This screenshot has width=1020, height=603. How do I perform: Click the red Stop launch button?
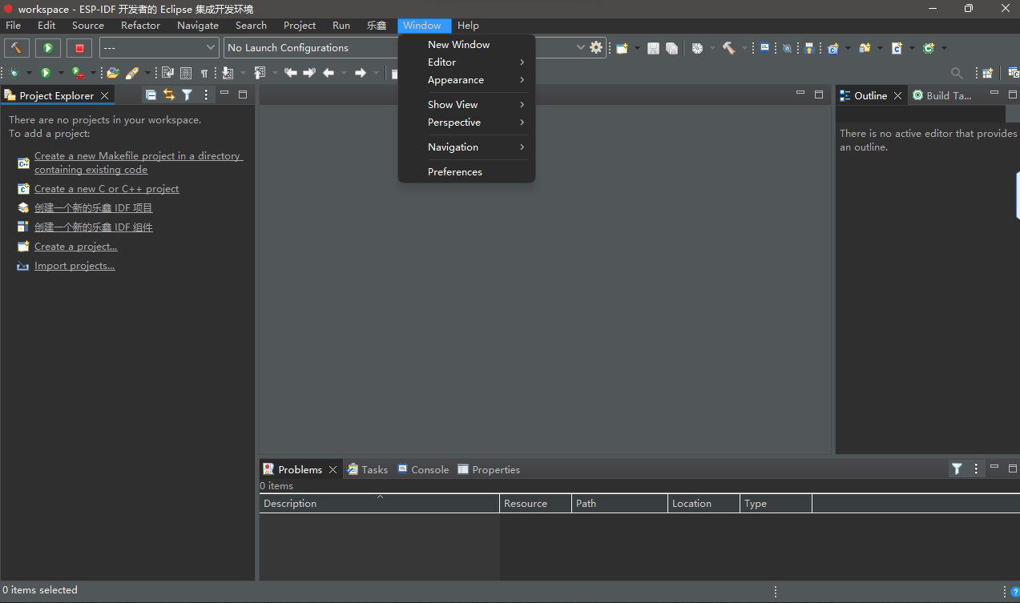click(x=79, y=48)
